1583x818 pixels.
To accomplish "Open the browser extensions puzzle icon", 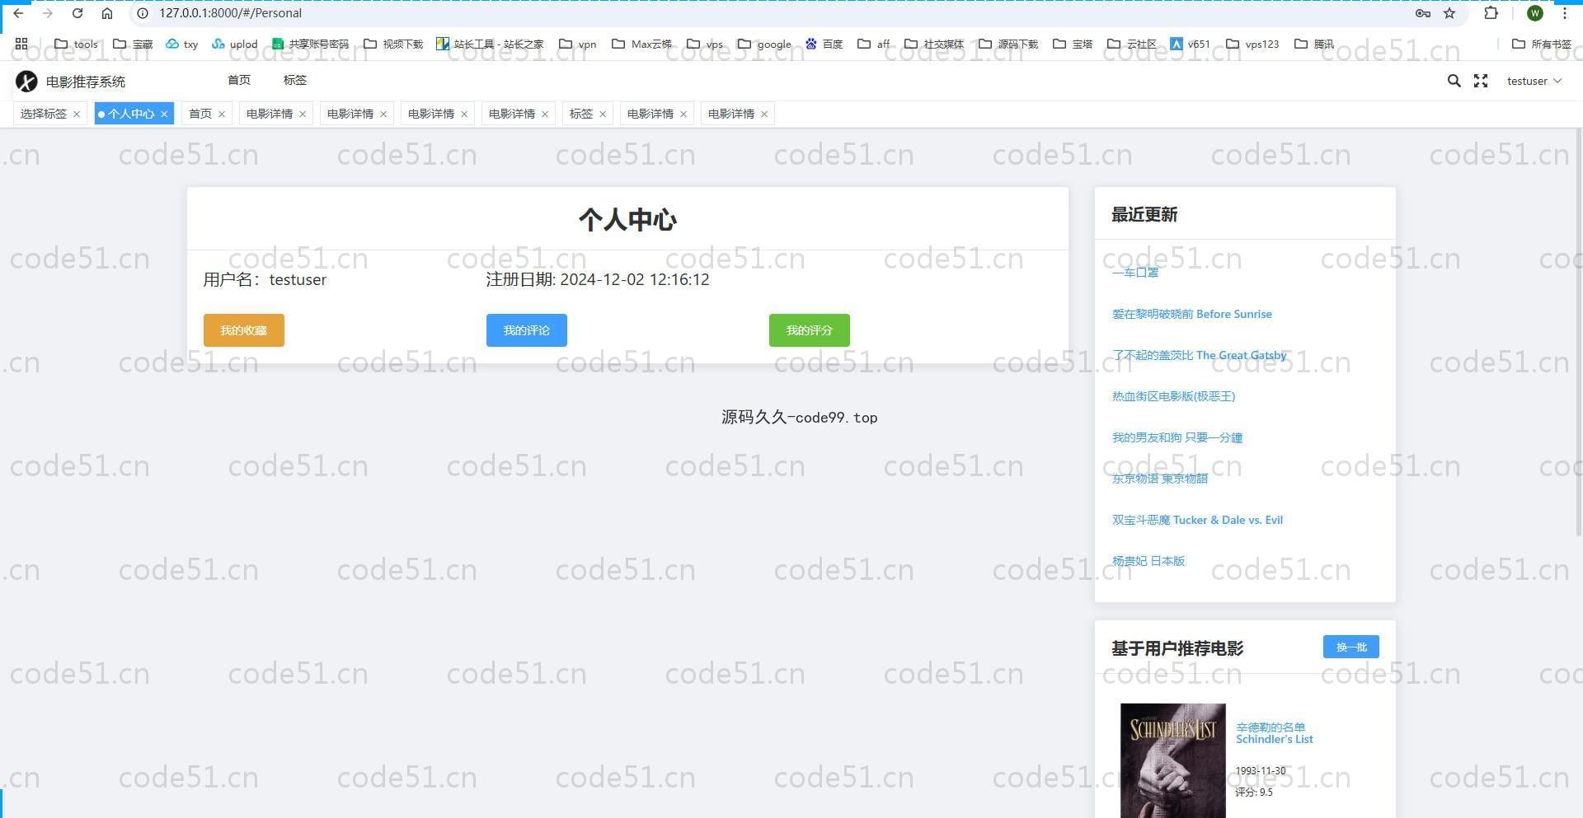I will tap(1491, 13).
